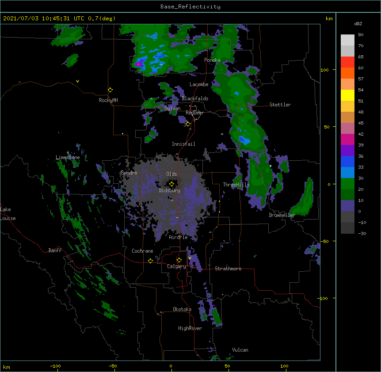Click the Base_Reflectivity title text
Screen dimensions: 381x372
tap(190, 7)
